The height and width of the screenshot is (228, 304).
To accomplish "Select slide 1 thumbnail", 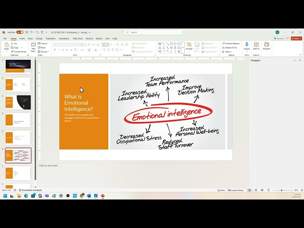I will click(18, 66).
